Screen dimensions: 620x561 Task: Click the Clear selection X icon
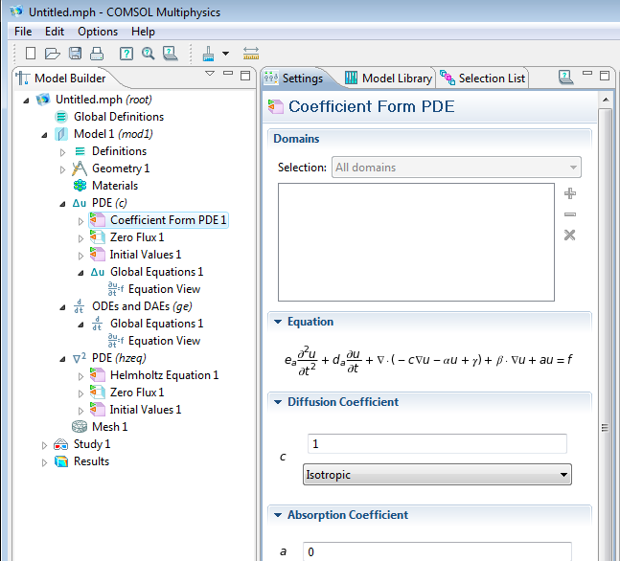[x=570, y=236]
